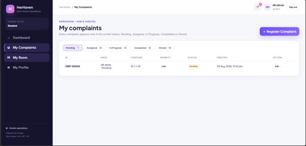Click the MR user avatar
Viewport: 306px width, 146px height.
tap(267, 7)
